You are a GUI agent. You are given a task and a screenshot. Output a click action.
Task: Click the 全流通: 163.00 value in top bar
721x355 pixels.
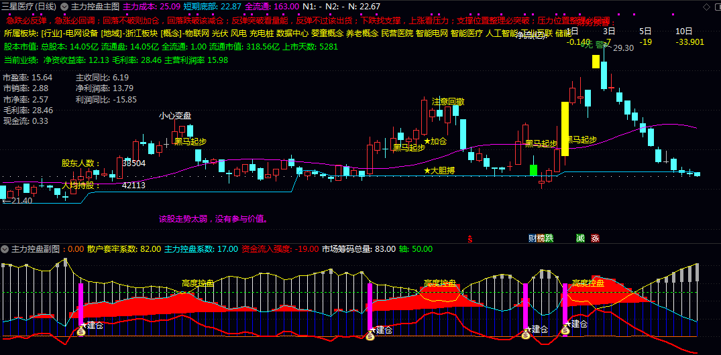coord(272,7)
